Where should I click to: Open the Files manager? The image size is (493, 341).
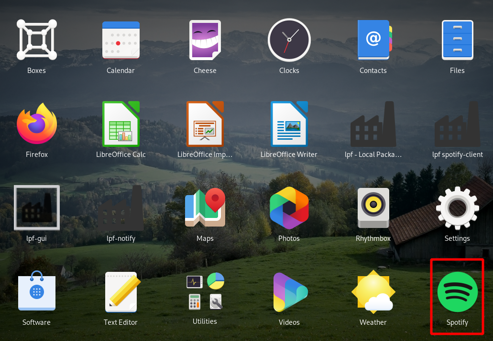457,40
